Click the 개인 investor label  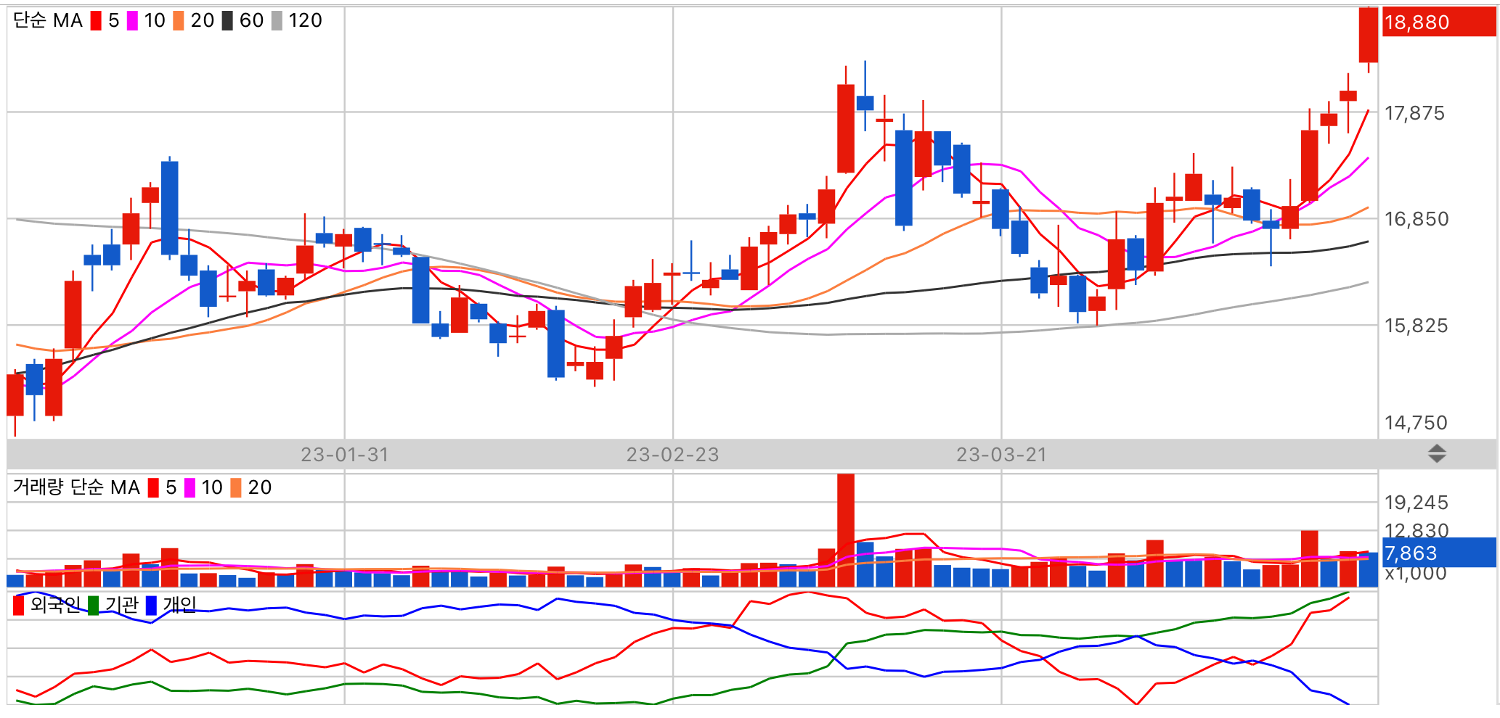179,605
